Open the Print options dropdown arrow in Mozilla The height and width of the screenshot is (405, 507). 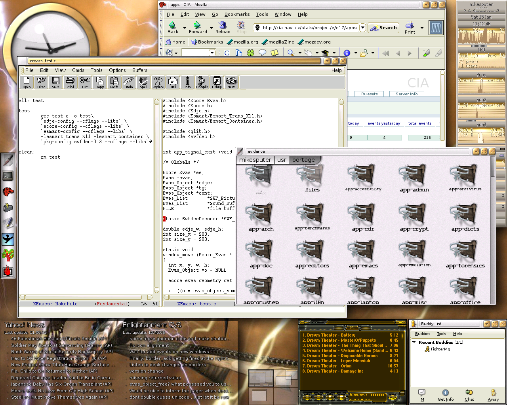tap(422, 28)
